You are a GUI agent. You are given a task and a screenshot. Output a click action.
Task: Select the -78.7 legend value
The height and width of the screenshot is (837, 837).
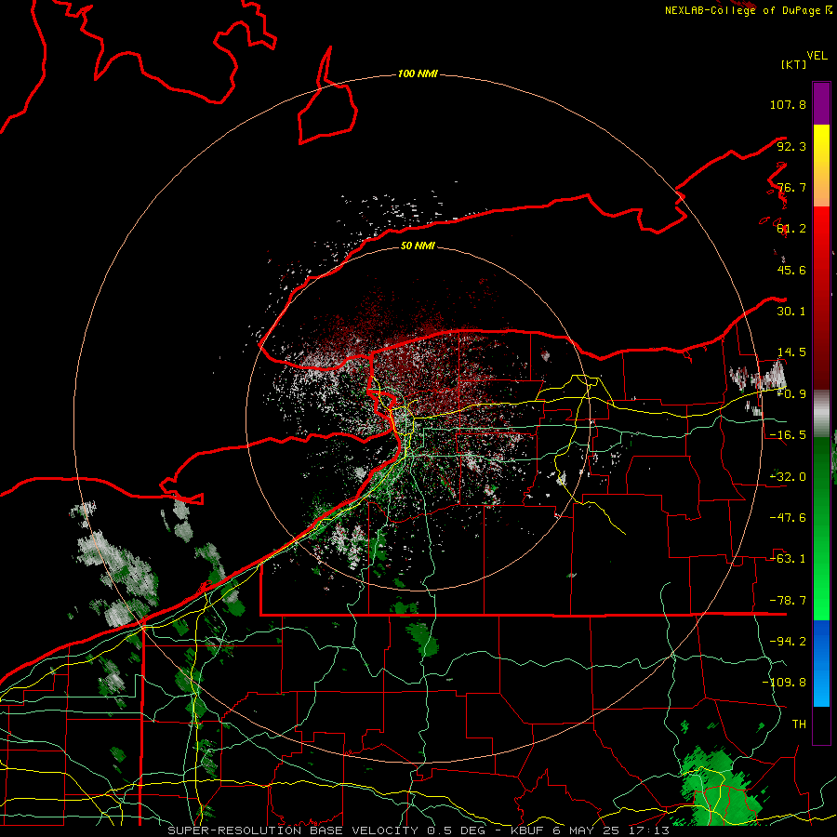[x=788, y=601]
